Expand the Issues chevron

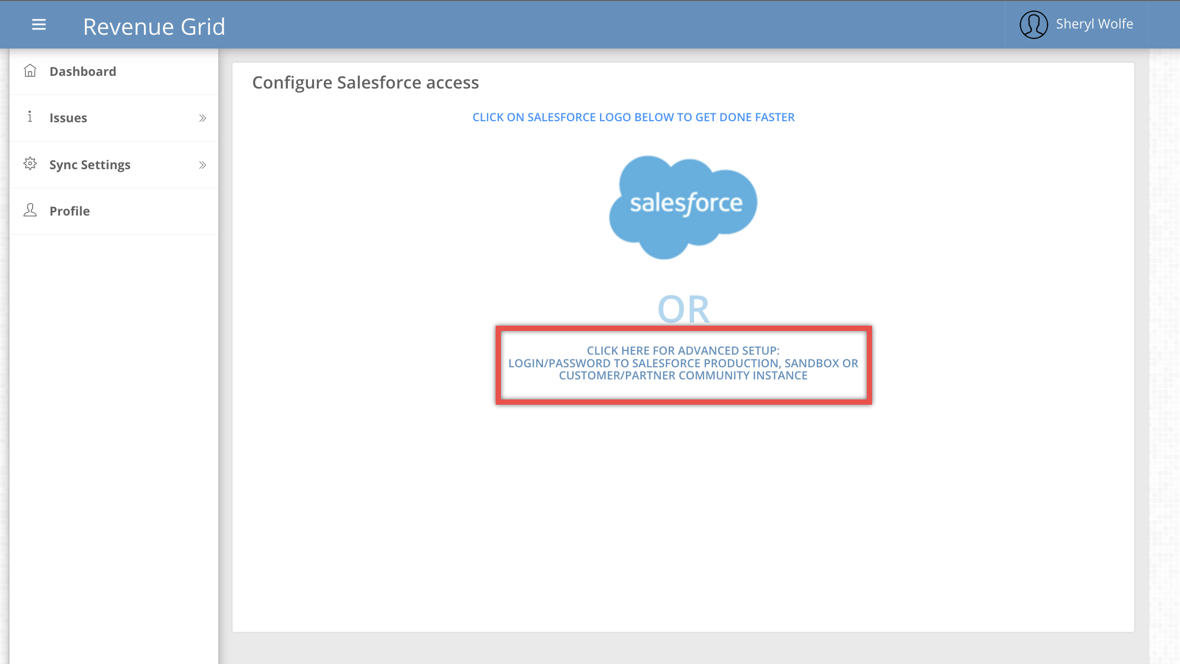click(202, 118)
